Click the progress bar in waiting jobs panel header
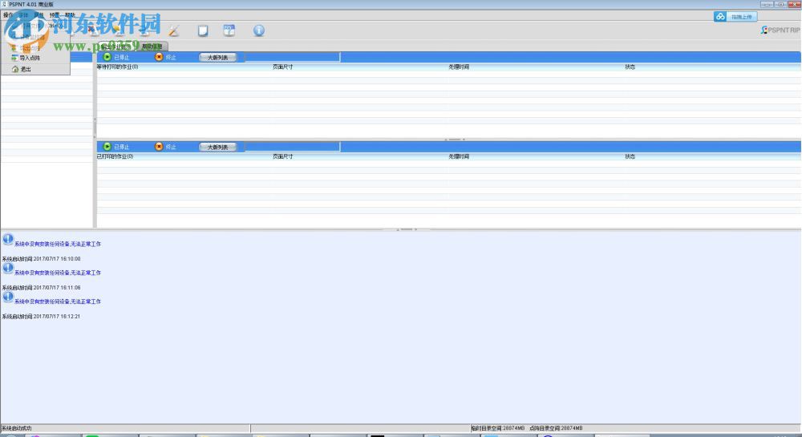Image resolution: width=802 pixels, height=437 pixels. tap(292, 57)
